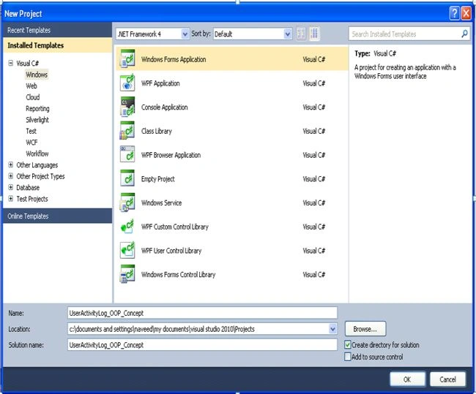Screen dimensions: 476x394
Task: Enable Create directory for solution checkbox
Action: pos(348,344)
